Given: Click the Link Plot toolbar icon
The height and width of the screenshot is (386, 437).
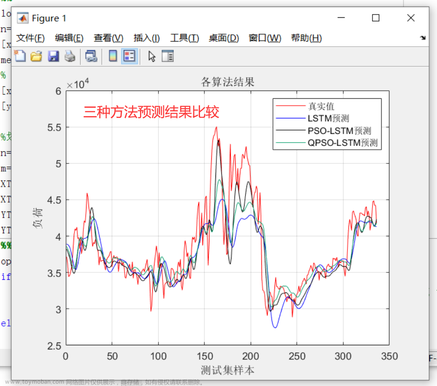Looking at the screenshot, I should pyautogui.click(x=91, y=56).
